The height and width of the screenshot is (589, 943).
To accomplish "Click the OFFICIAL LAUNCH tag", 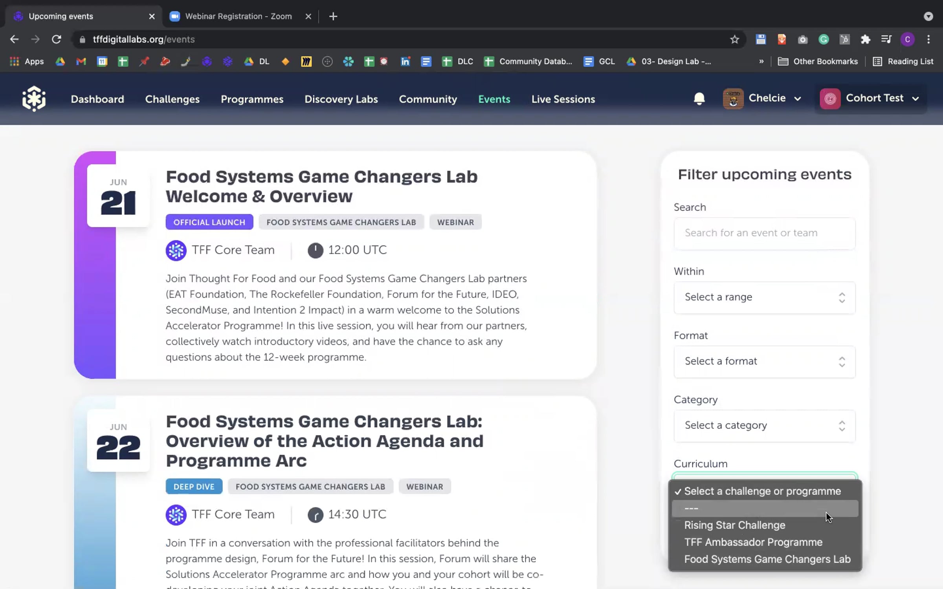I will (x=209, y=222).
